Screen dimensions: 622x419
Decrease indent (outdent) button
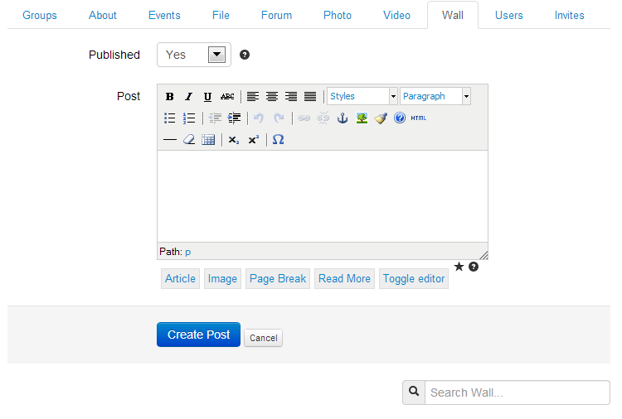tap(215, 118)
